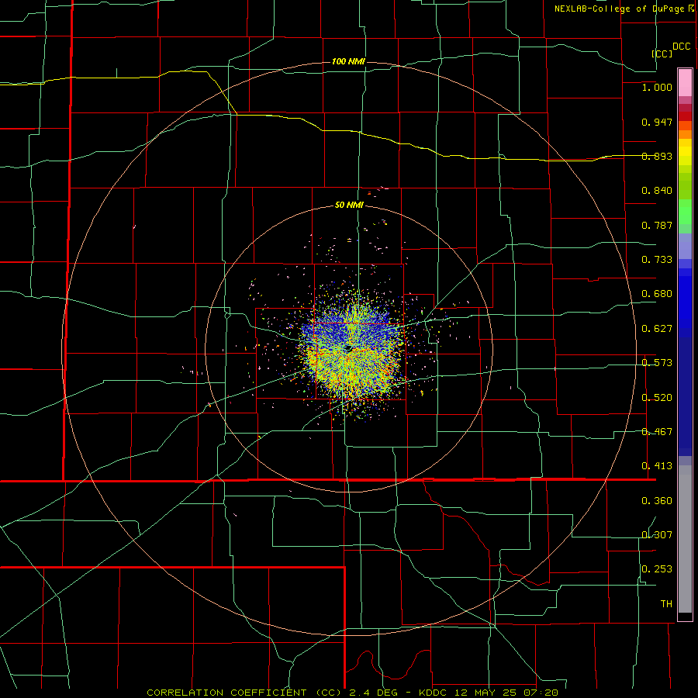Click the "0.413" legend value
Image resolution: width=698 pixels, height=698 pixels.
(657, 466)
